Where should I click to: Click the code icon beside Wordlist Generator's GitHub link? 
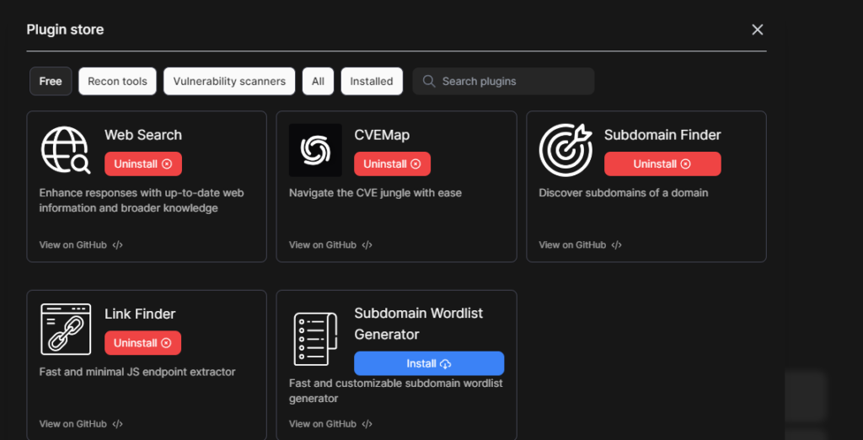click(x=367, y=424)
